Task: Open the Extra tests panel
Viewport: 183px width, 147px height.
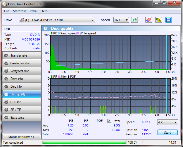Action: 22,118
